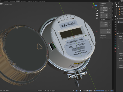This screenshot has height=92, width=123.
Task: Select rendered shading mode
Action: point(91,91)
